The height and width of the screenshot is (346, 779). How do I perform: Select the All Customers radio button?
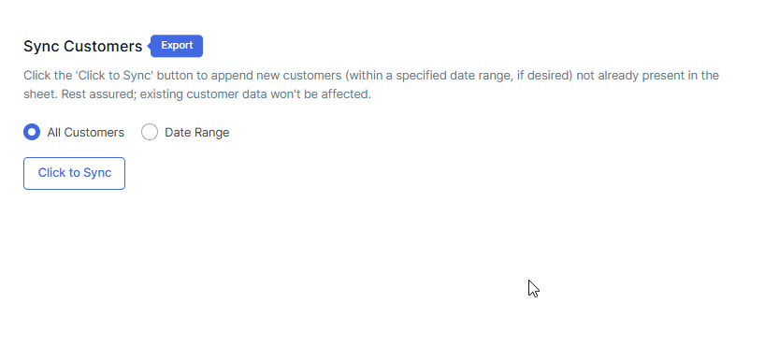[32, 132]
